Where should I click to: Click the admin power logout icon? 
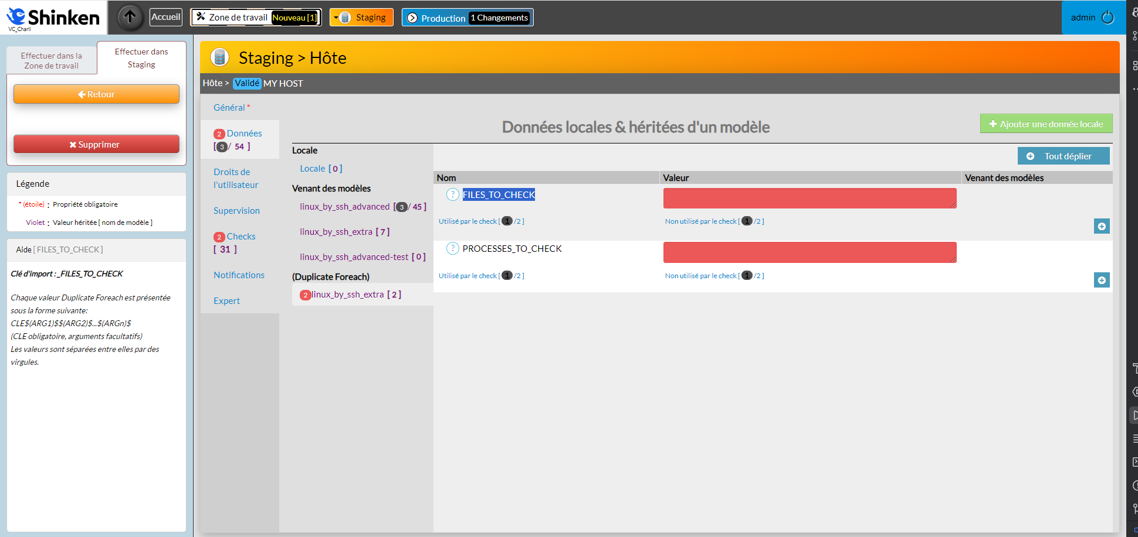[1108, 18]
